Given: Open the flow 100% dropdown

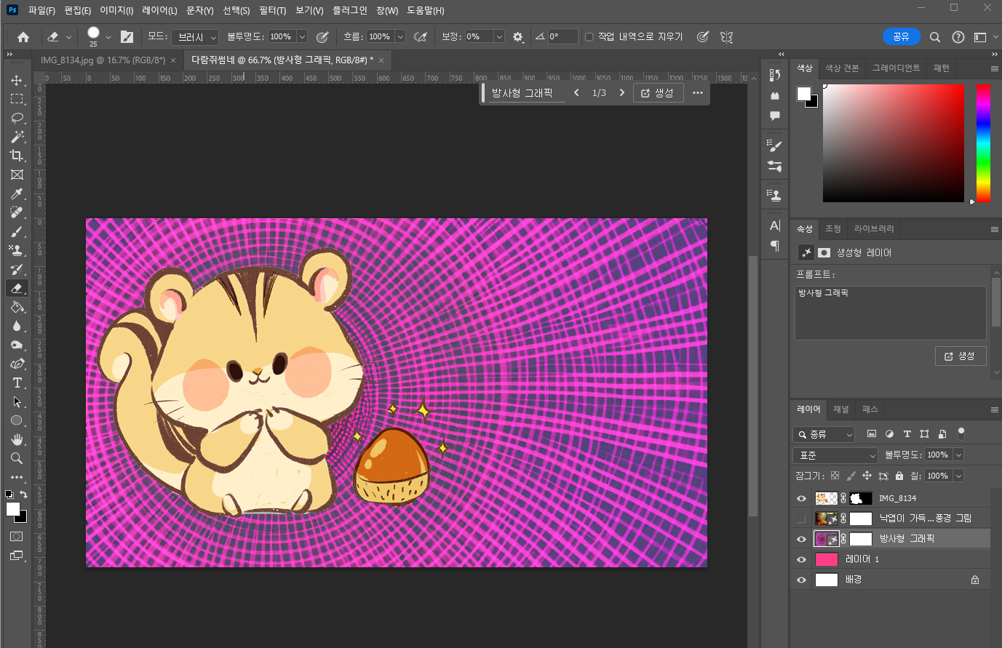Looking at the screenshot, I should (400, 36).
